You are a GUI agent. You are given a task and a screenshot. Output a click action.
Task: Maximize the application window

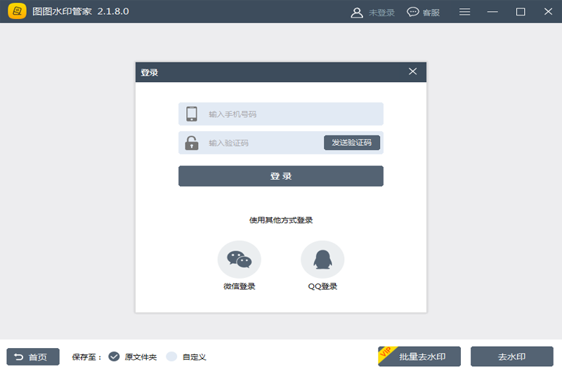click(521, 12)
